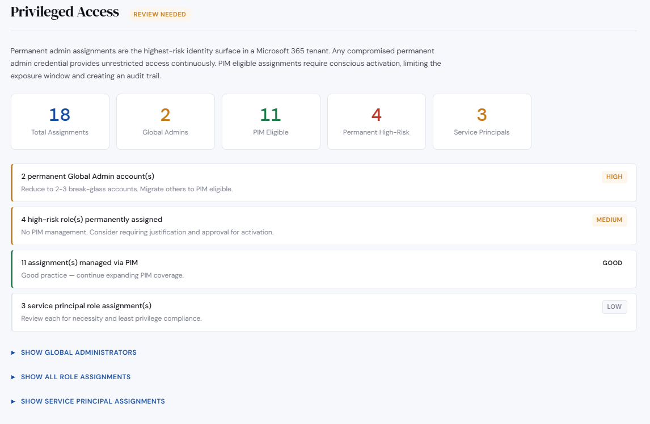The width and height of the screenshot is (650, 424).
Task: Expand the SHOW SERVICE PRINCIPAL ASSIGNMENTS section
Action: click(92, 401)
